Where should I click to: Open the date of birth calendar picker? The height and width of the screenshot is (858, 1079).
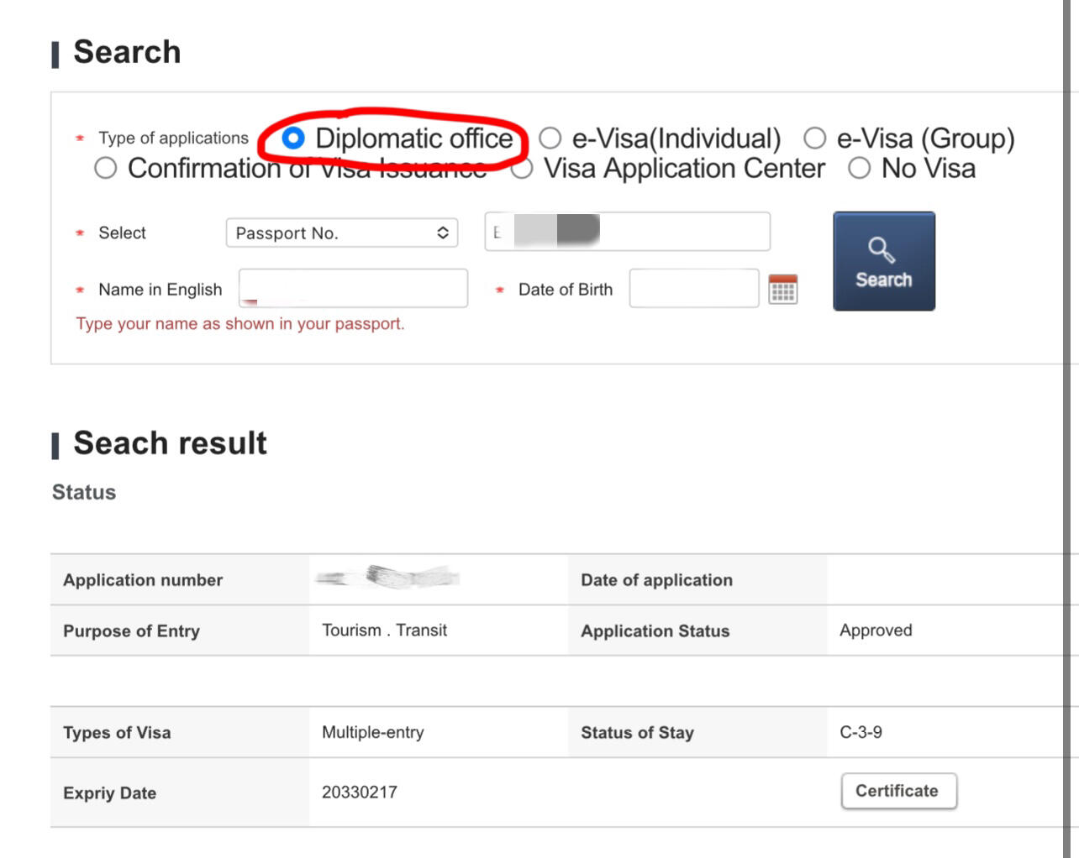(782, 290)
